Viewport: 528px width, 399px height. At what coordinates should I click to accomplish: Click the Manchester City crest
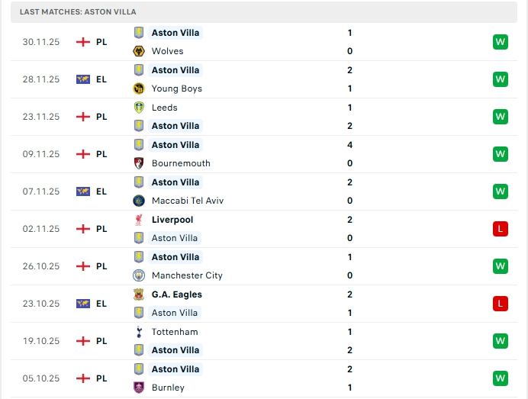point(139,275)
